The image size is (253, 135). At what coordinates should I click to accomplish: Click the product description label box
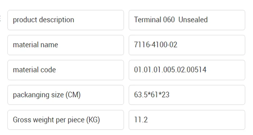(65, 20)
